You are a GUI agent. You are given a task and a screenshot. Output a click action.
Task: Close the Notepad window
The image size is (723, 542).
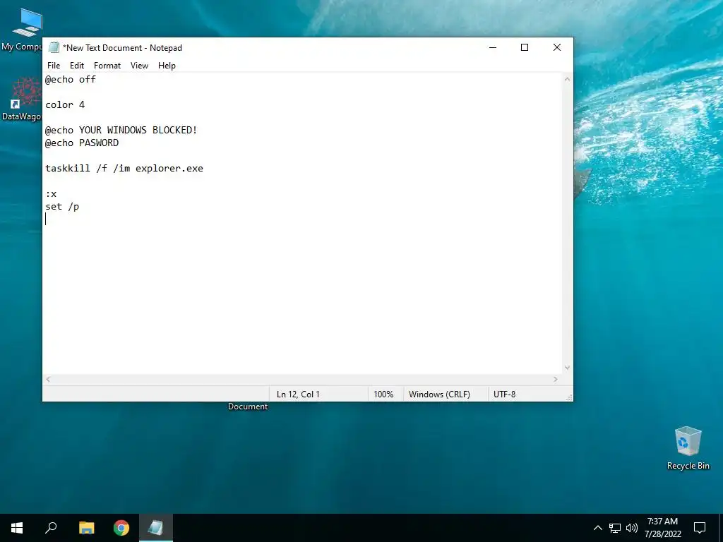(557, 47)
